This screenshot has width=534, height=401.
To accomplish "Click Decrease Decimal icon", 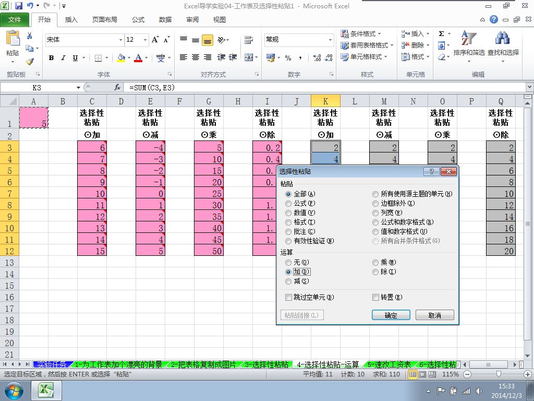I will (329, 57).
